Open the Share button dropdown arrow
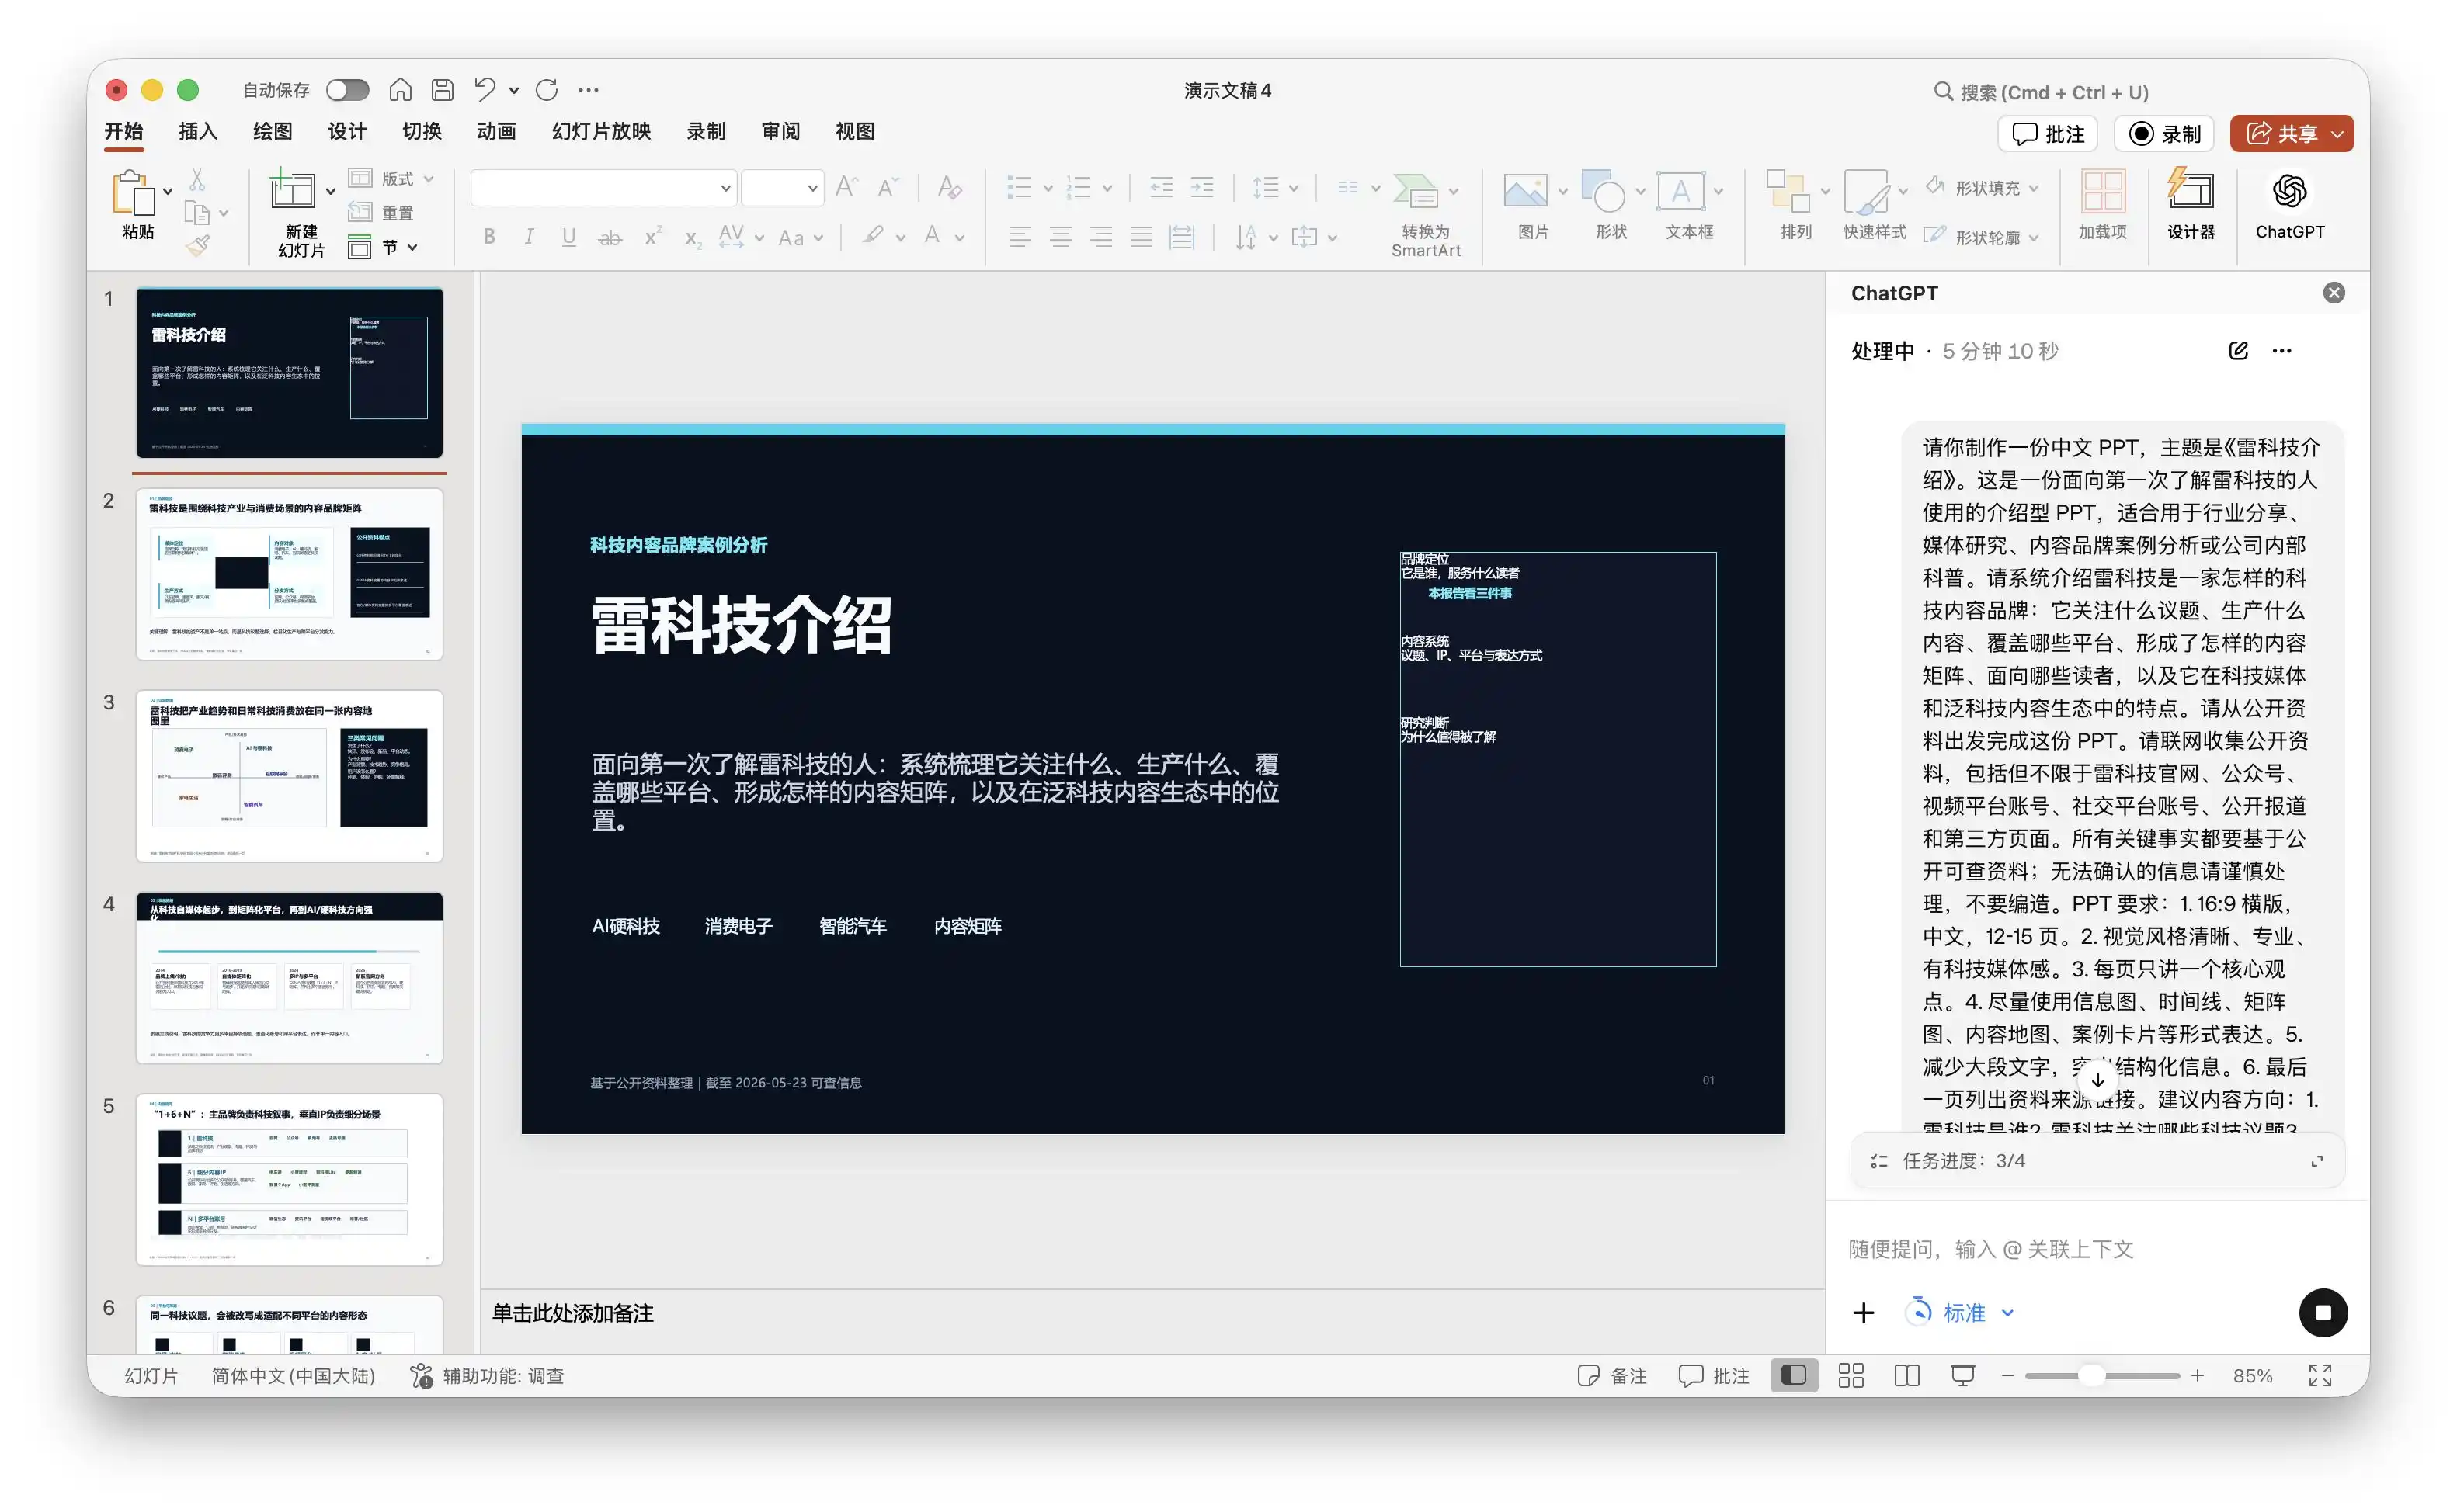Viewport: 2457px width, 1512px height. [x=2337, y=134]
